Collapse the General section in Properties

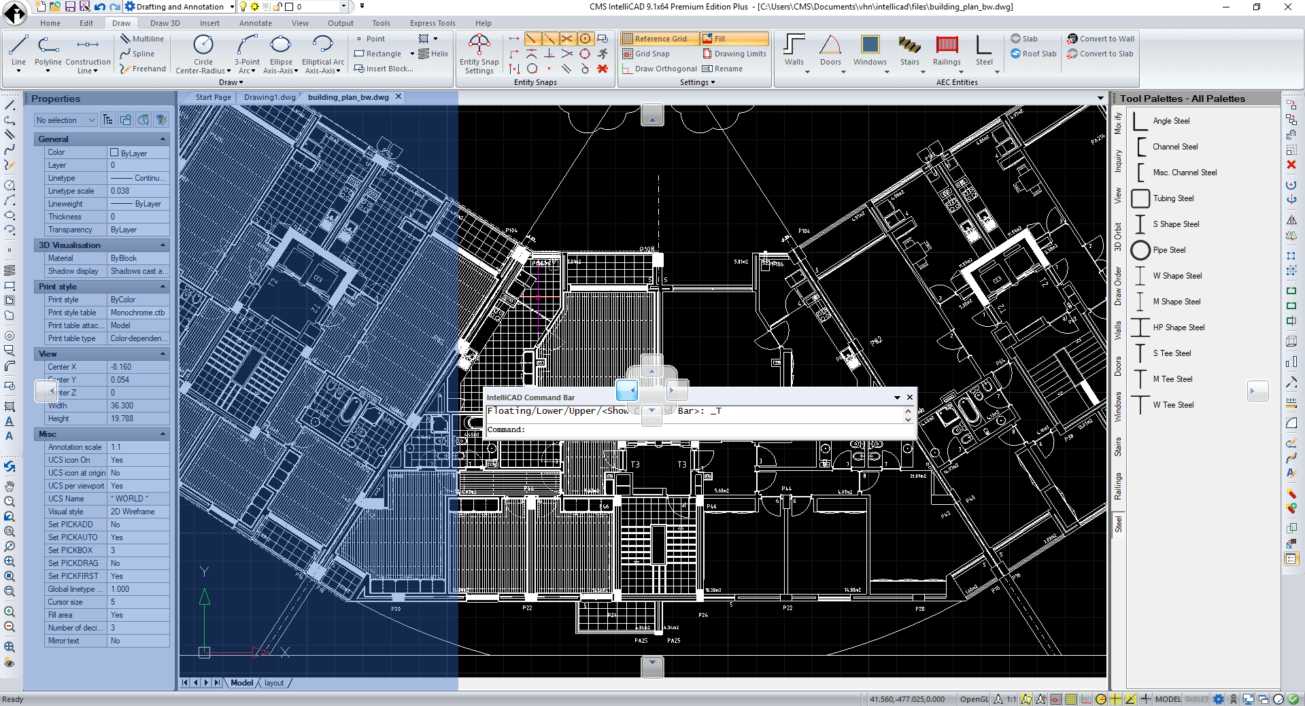point(162,139)
